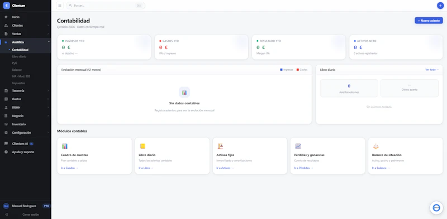Screen dimensions: 447x219
Task: Click the Negocio icon in sidebar
Action: pyautogui.click(x=6, y=116)
